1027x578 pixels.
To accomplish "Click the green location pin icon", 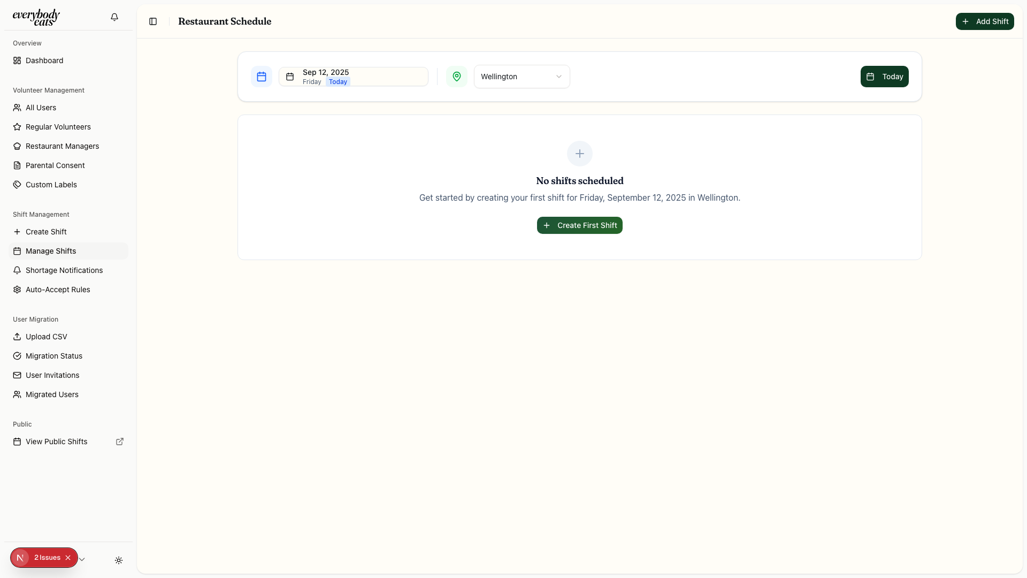I will [x=457, y=77].
